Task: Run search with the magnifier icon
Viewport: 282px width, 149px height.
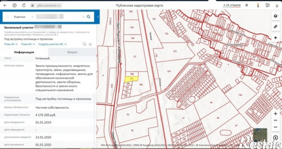Action: 88,17
